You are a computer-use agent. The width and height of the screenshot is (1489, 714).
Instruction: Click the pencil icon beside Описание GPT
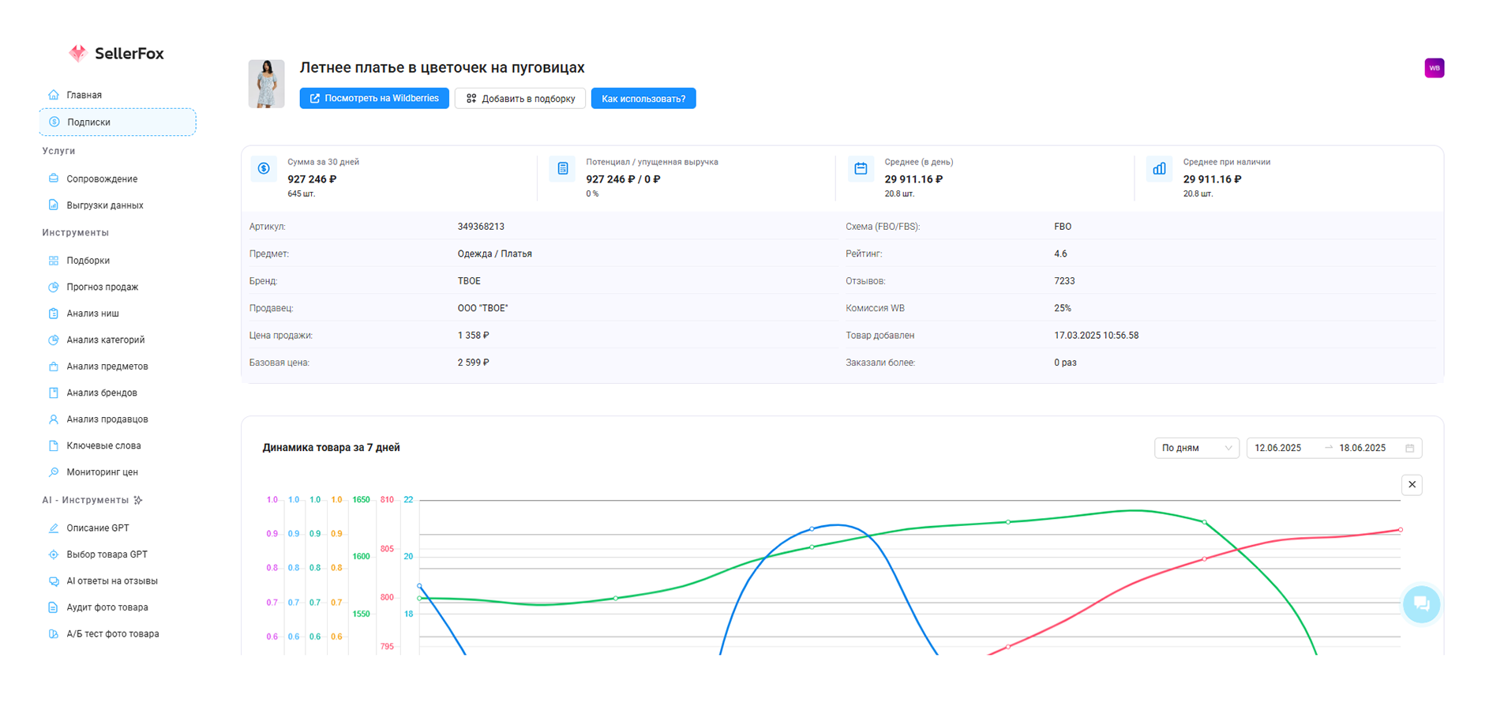pyautogui.click(x=54, y=528)
